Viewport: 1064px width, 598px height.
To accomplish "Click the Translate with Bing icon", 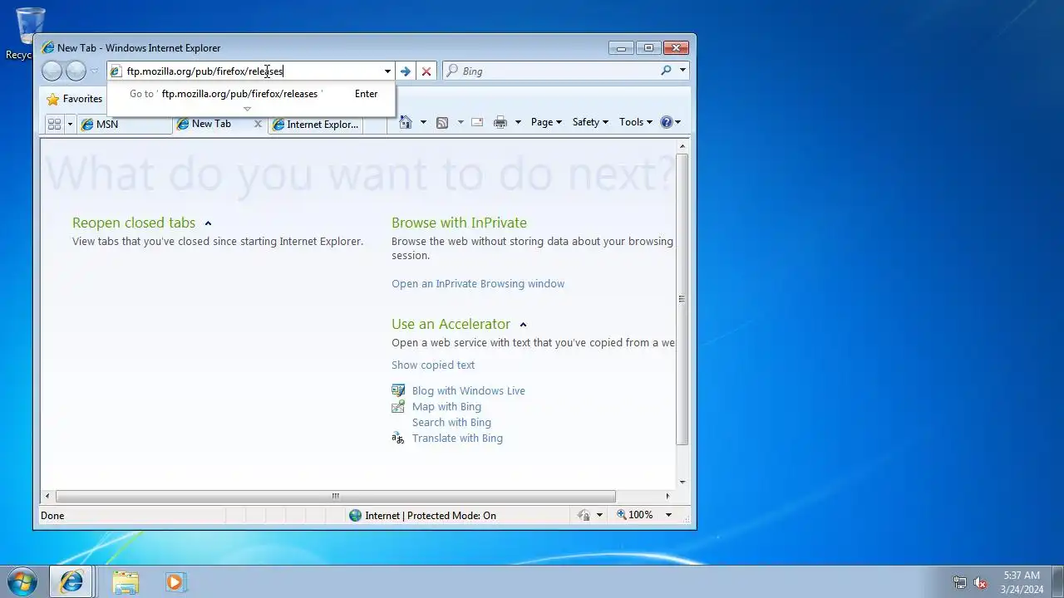I will [x=398, y=438].
